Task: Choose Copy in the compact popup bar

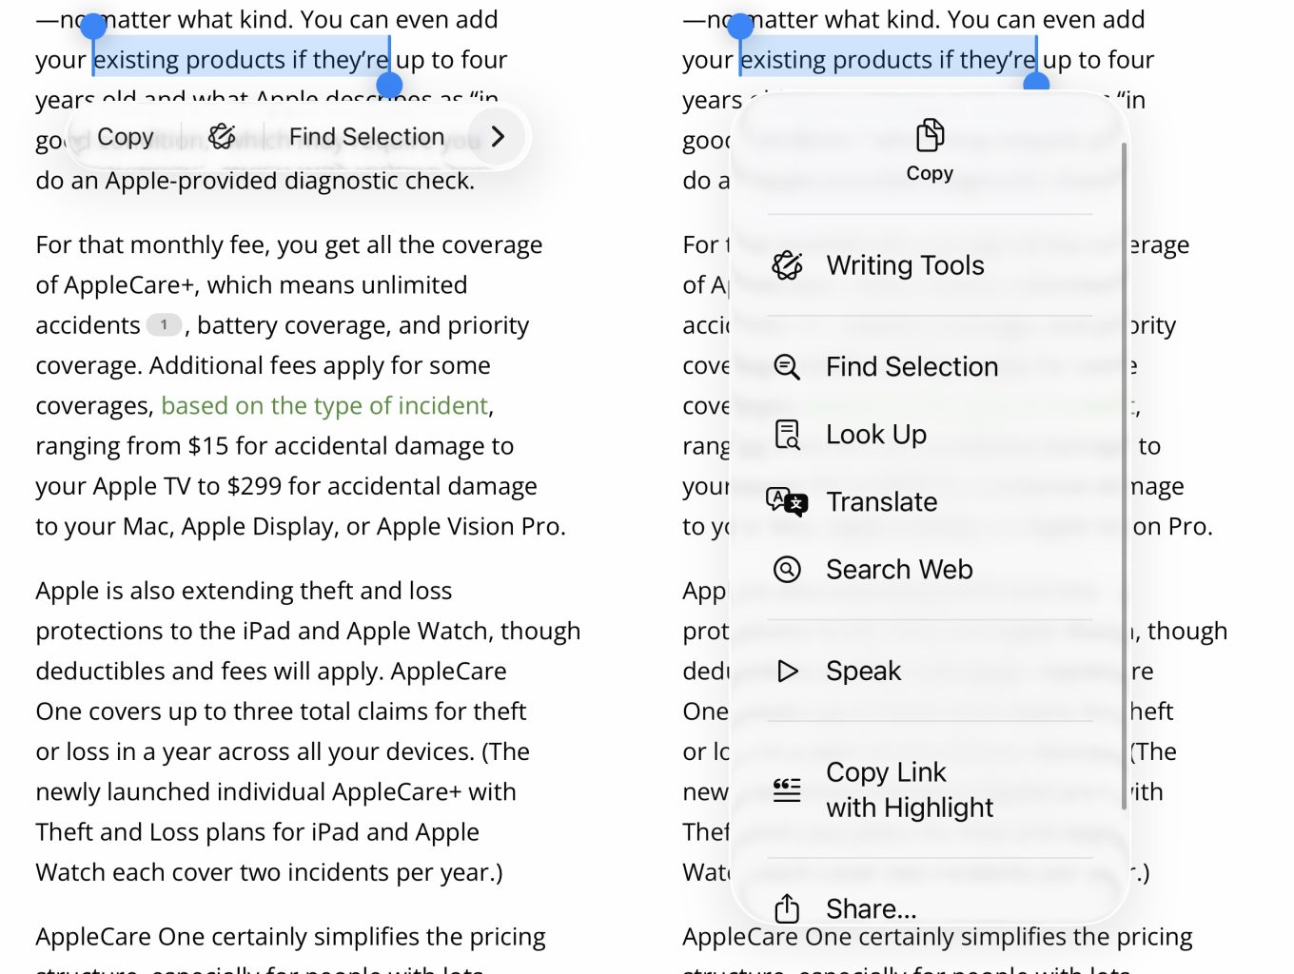Action: (126, 137)
